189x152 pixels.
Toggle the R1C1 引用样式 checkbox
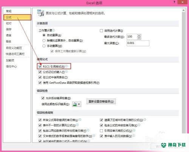coord(40,66)
